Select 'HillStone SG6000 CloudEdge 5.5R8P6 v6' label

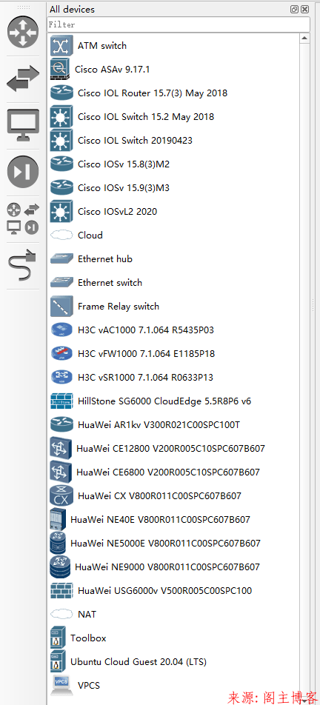point(164,401)
